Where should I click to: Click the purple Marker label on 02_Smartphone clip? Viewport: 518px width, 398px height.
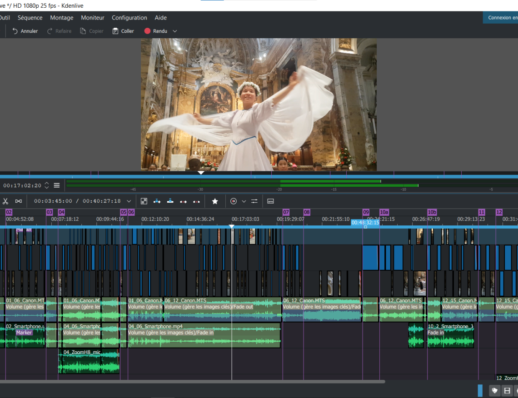(24, 333)
